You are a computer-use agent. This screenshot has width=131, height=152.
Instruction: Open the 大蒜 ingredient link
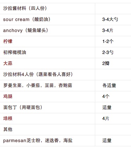point(8,64)
